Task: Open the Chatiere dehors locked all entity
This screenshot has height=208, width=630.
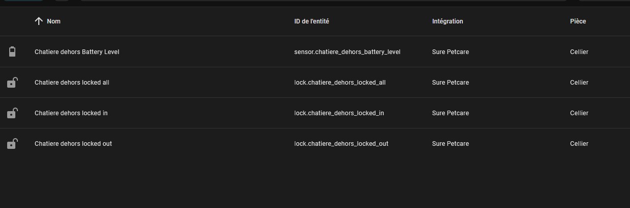Action: click(x=72, y=83)
